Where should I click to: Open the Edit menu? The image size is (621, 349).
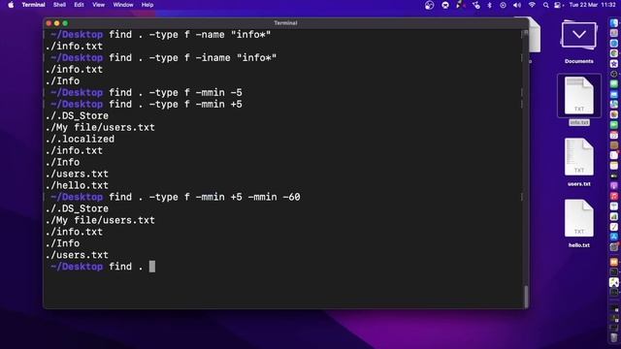click(x=79, y=5)
